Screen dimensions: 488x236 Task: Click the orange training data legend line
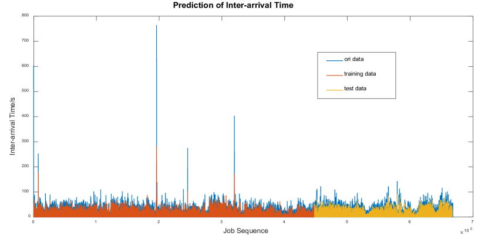pos(334,75)
